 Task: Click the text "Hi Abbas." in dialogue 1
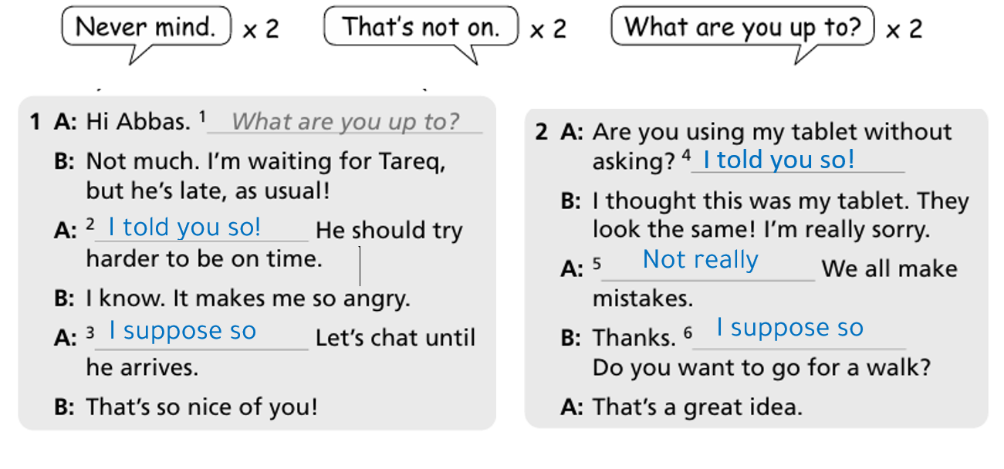coord(138,121)
